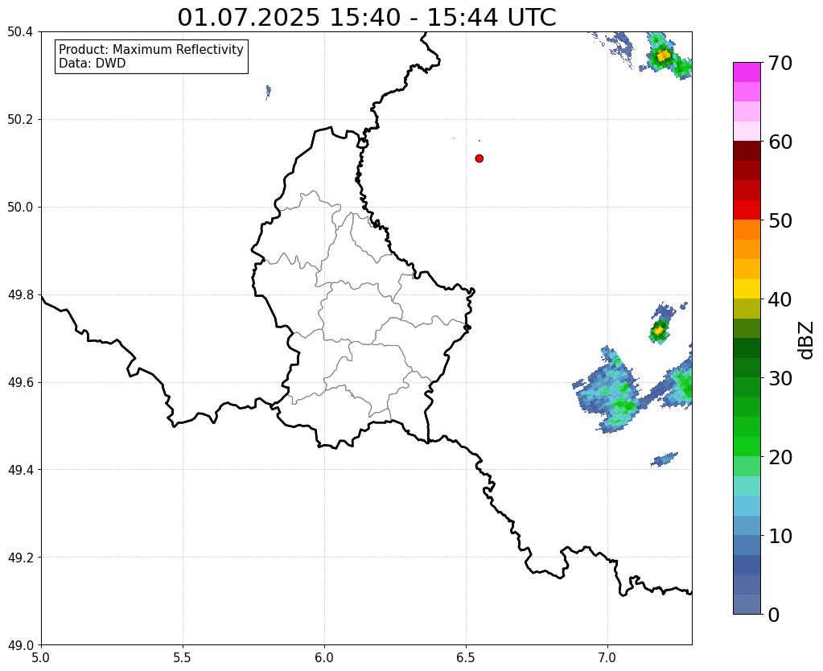This screenshot has height=671, width=823.
Task: Select the "Product: Maximum Reflectivity" legend line
Action: pyautogui.click(x=151, y=49)
